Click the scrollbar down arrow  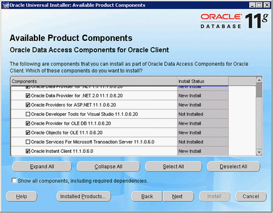tap(259, 152)
